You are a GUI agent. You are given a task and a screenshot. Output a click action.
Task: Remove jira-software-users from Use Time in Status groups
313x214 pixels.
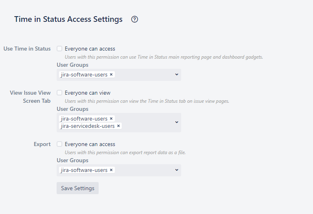coord(111,74)
